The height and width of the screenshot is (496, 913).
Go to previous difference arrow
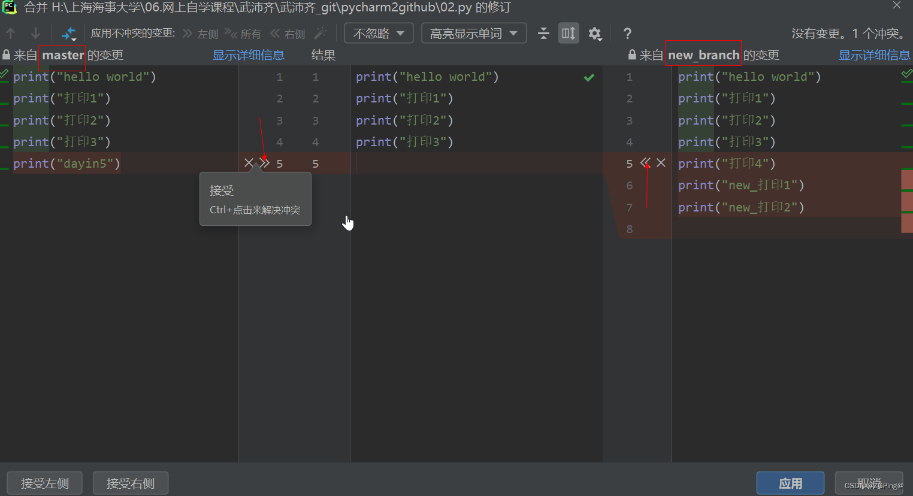(x=11, y=34)
